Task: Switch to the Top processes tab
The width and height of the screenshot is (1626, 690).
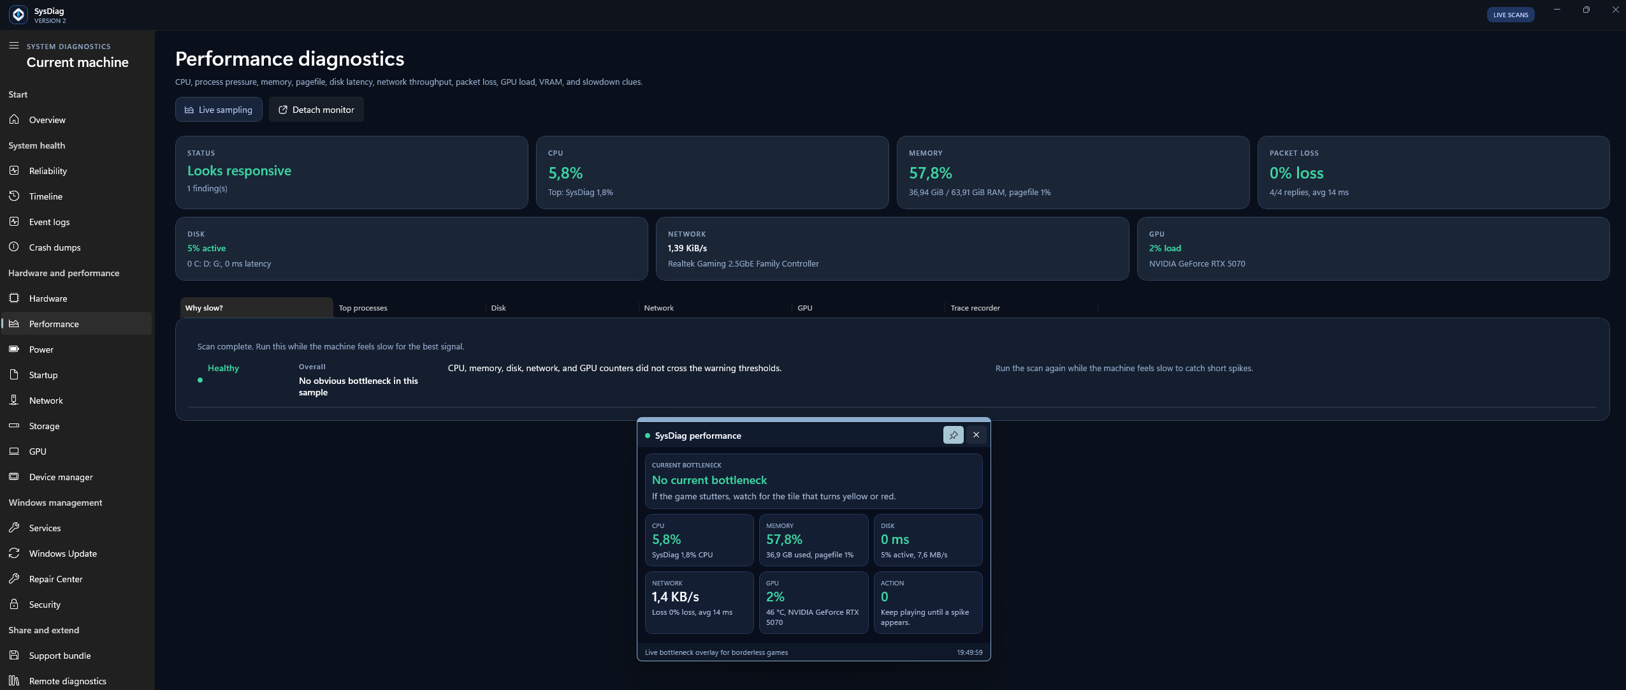Action: (409, 307)
